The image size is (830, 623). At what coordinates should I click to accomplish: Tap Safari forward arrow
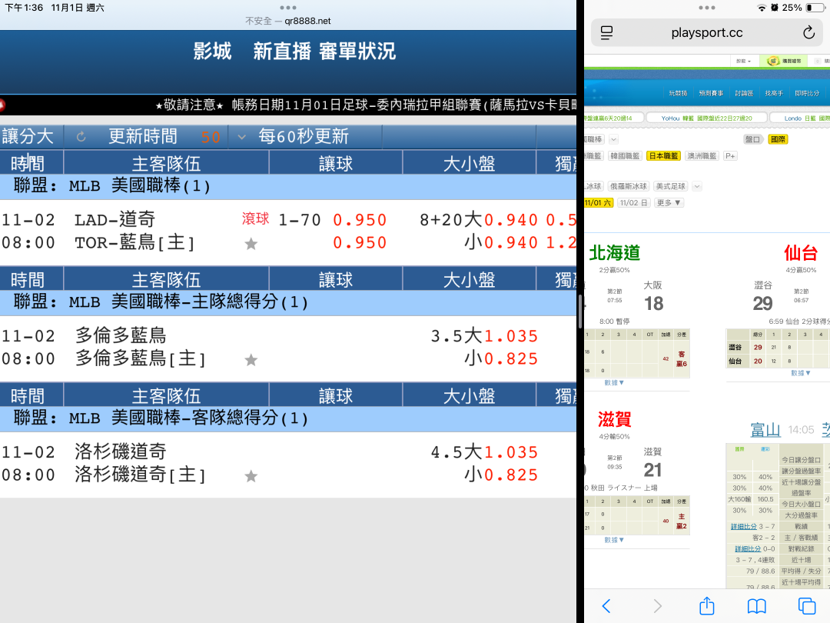tap(657, 605)
